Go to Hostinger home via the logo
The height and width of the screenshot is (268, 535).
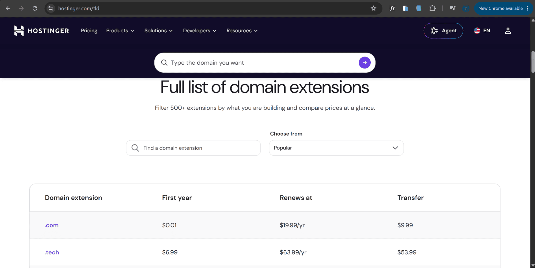click(x=41, y=31)
